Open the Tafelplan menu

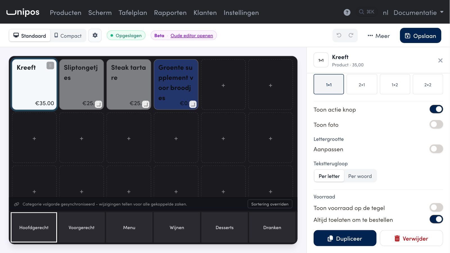[133, 13]
